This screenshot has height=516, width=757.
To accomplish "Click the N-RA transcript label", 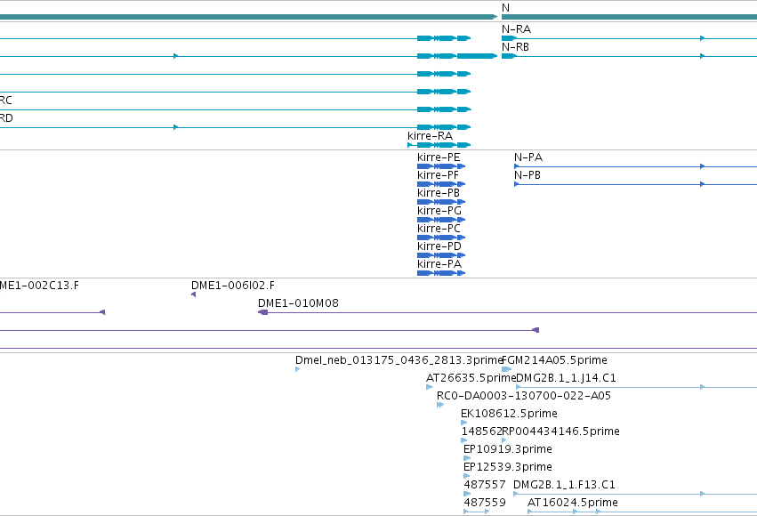I will pyautogui.click(x=516, y=29).
